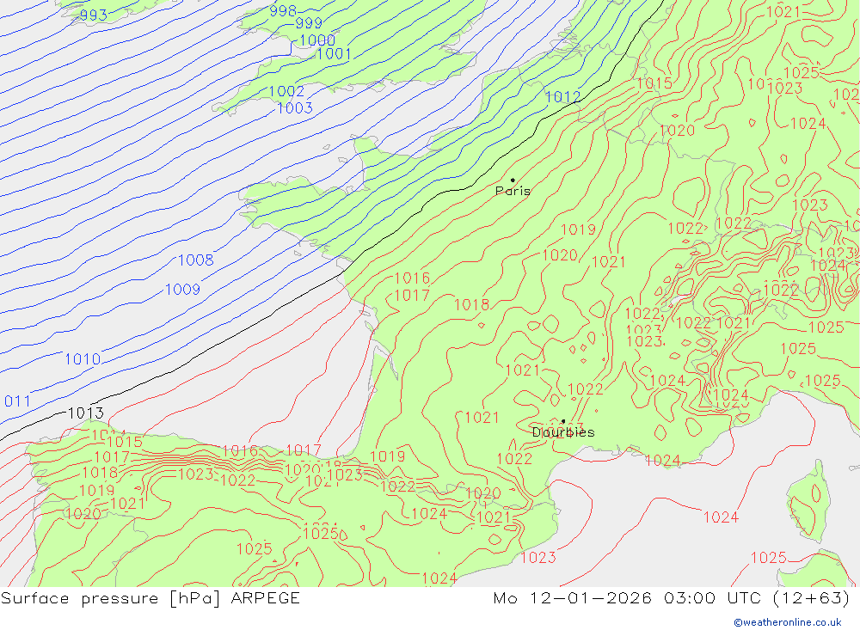860x630 pixels.
Task: Click the blue 1008 pressure label
Action: click(196, 260)
